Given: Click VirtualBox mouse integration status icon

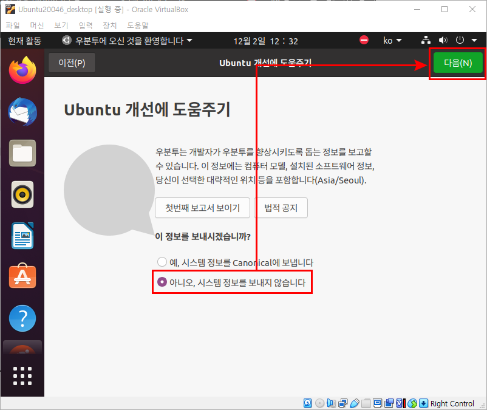Looking at the screenshot, I should click(x=412, y=403).
